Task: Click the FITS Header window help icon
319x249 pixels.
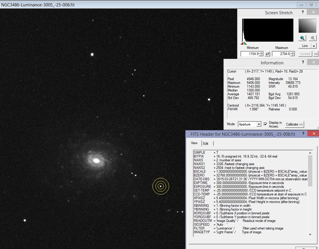Action: point(303,133)
